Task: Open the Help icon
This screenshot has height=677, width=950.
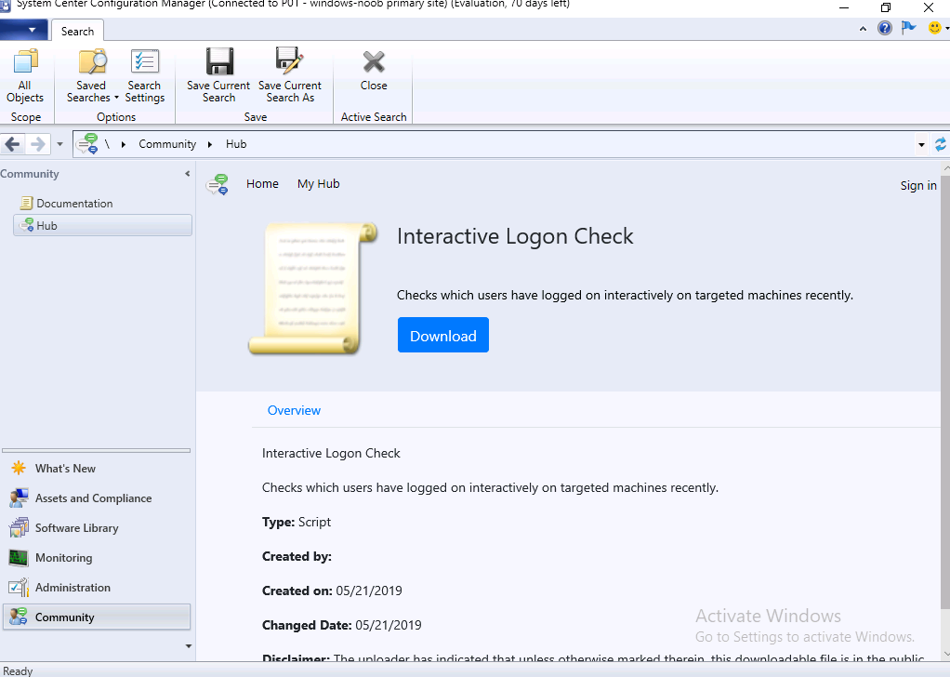Action: pos(885,28)
